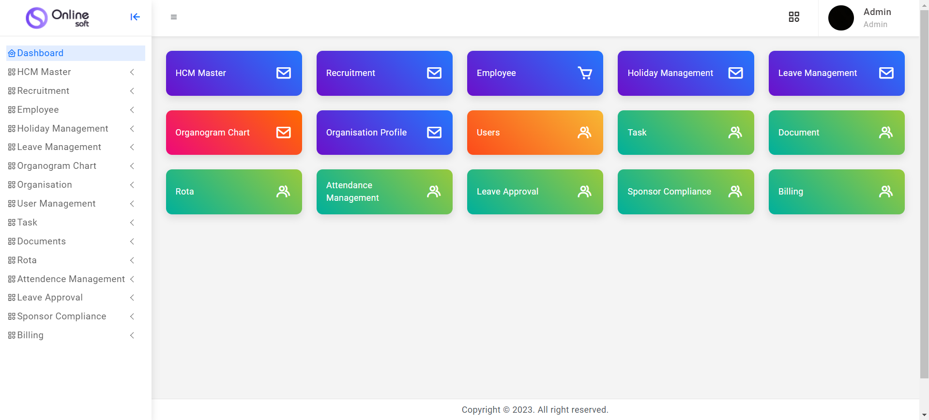Image resolution: width=929 pixels, height=420 pixels.
Task: Open the Sponsor Compliance dashboard card
Action: pyautogui.click(x=685, y=192)
